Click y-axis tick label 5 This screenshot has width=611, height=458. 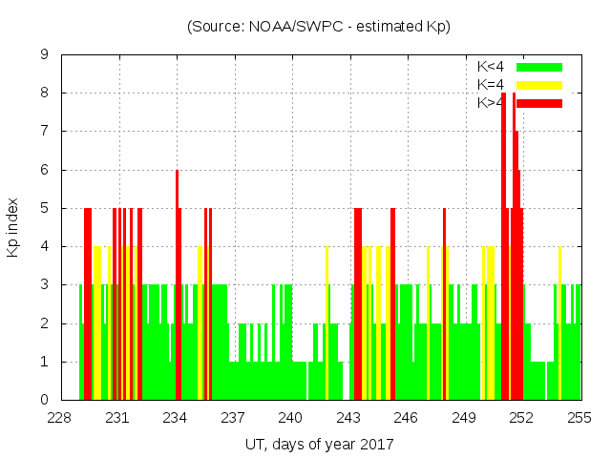(x=45, y=209)
